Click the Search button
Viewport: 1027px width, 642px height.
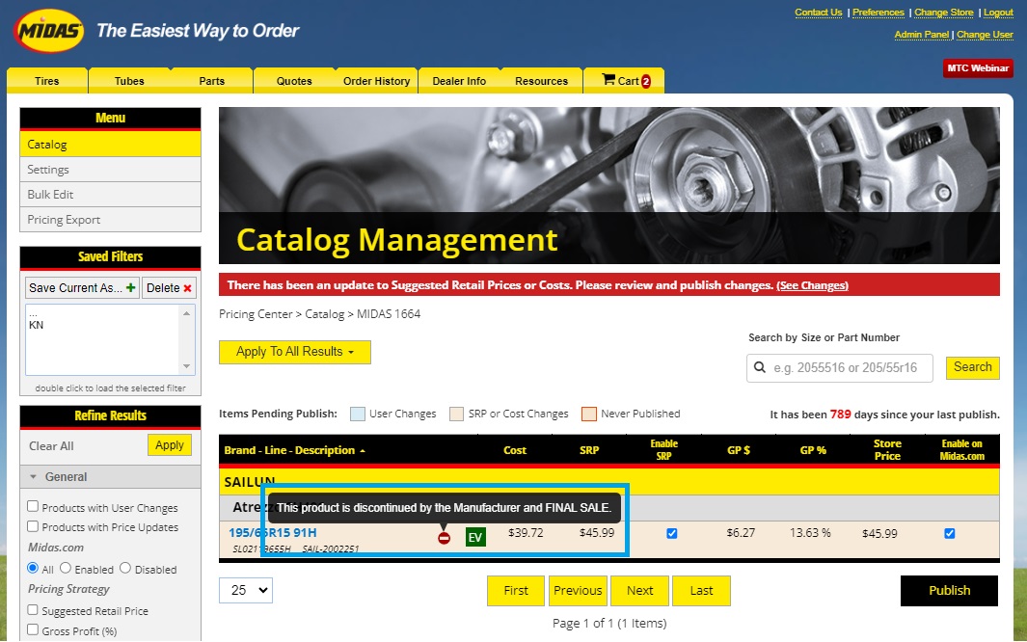pyautogui.click(x=973, y=367)
